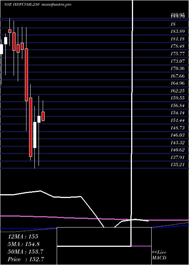Click the <<Live MACD label
The width and height of the screenshot is (189, 265).
[x=159, y=255]
